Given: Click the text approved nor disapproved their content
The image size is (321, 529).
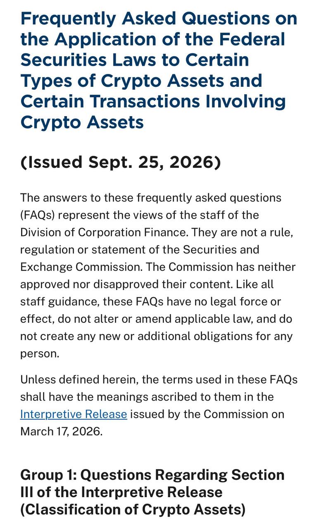Looking at the screenshot, I should (147, 284).
